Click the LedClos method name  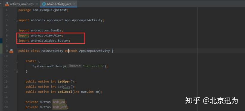[64, 87]
